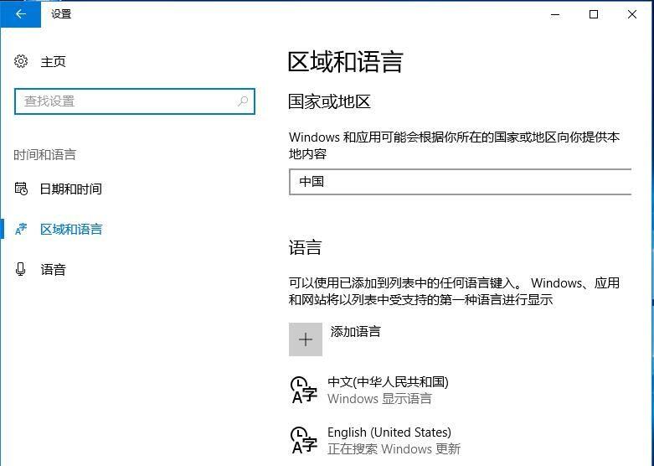Click the 正在搜索 Windows 更新 status text

point(394,449)
